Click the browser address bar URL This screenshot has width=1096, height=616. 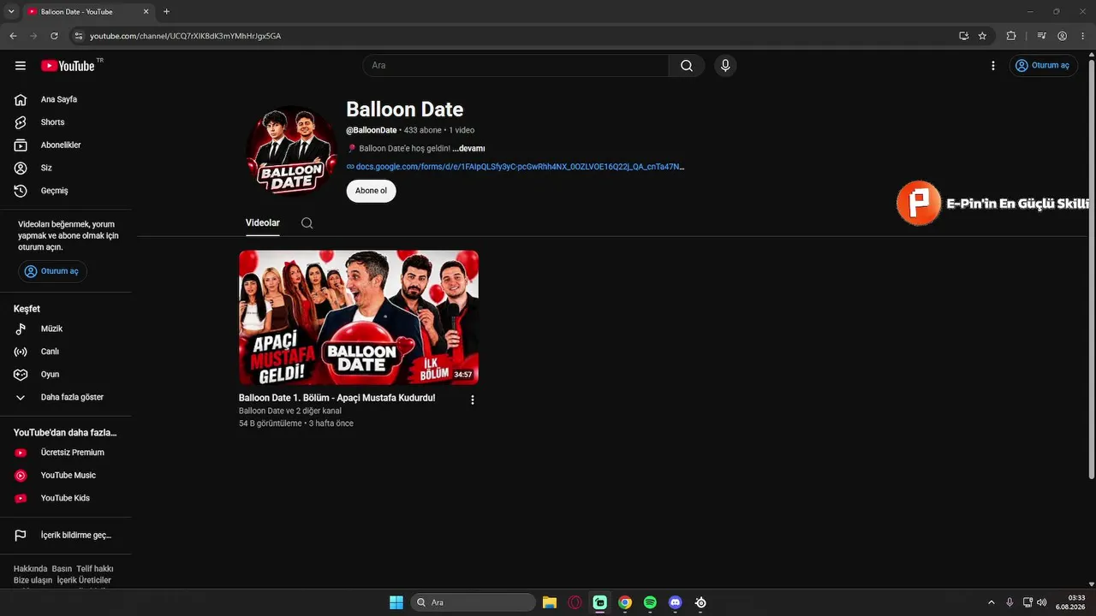pos(185,36)
